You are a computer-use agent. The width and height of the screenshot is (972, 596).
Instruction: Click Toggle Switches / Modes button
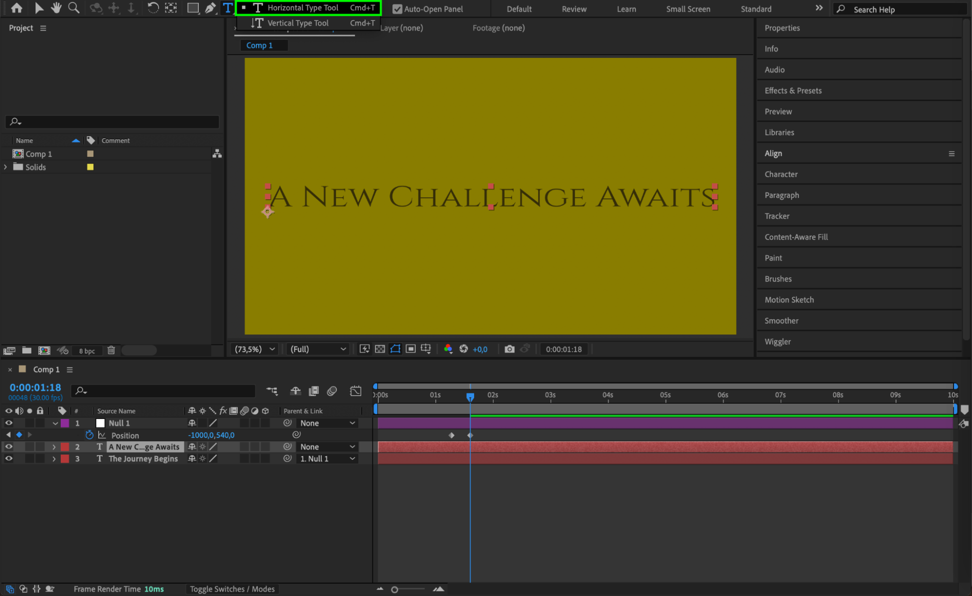(x=232, y=589)
